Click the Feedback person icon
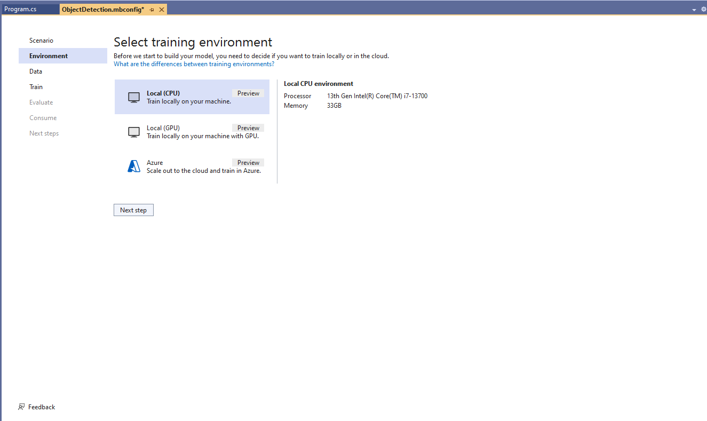Image resolution: width=707 pixels, height=421 pixels. [x=21, y=407]
